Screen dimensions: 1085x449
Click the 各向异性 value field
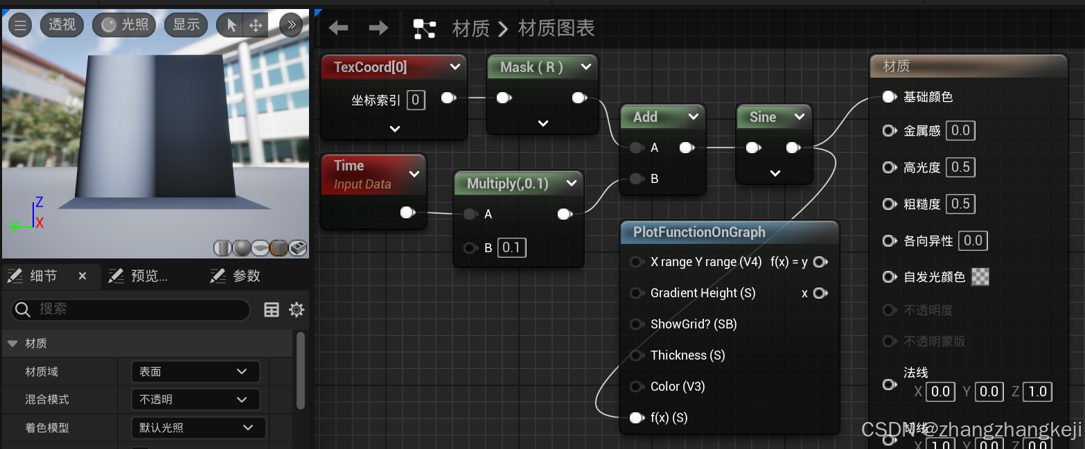[x=973, y=240]
